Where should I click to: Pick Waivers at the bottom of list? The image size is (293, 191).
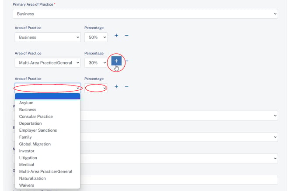click(x=27, y=185)
